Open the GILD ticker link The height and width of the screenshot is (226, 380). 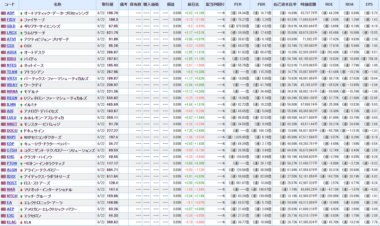(x=11, y=26)
